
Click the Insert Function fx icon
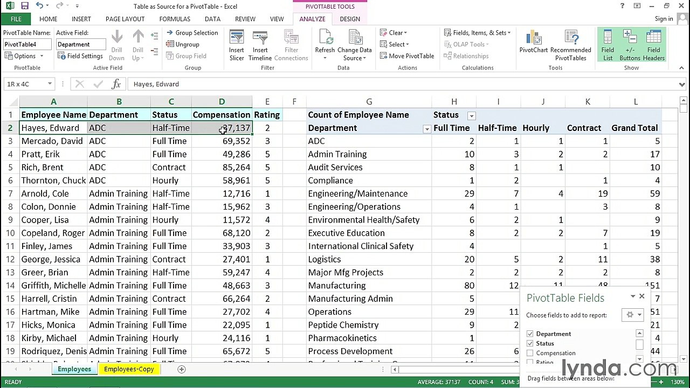click(116, 84)
